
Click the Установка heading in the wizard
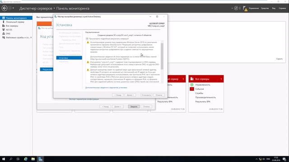coord(64,25)
